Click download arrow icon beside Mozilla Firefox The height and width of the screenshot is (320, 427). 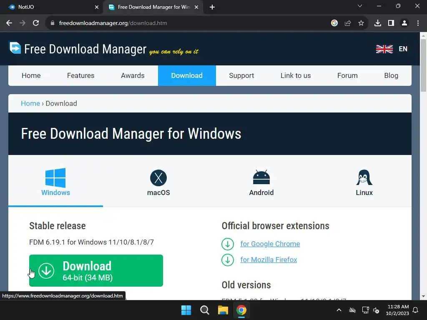[x=228, y=260]
